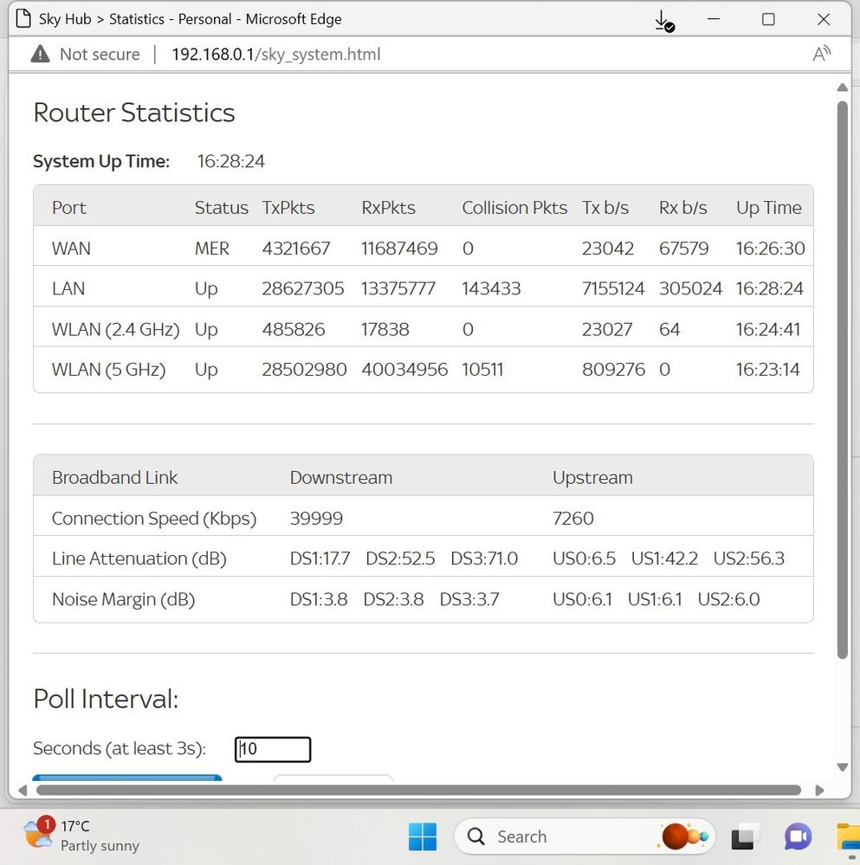The image size is (860, 865).
Task: Open the weather widget showing 17°C
Action: (x=82, y=836)
